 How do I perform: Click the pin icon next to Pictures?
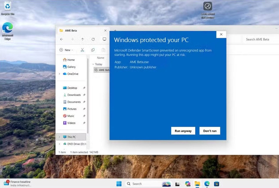click(84, 109)
